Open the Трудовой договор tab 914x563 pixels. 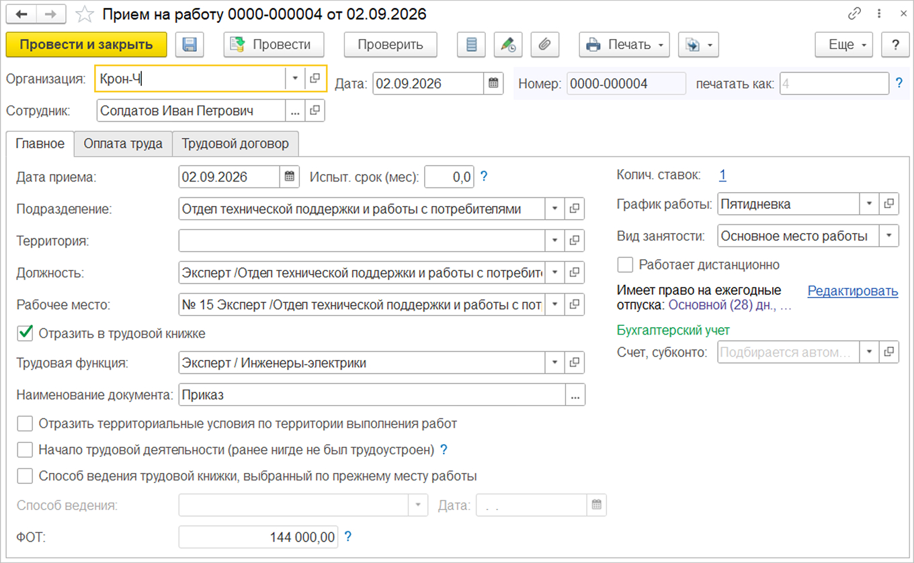tap(235, 144)
